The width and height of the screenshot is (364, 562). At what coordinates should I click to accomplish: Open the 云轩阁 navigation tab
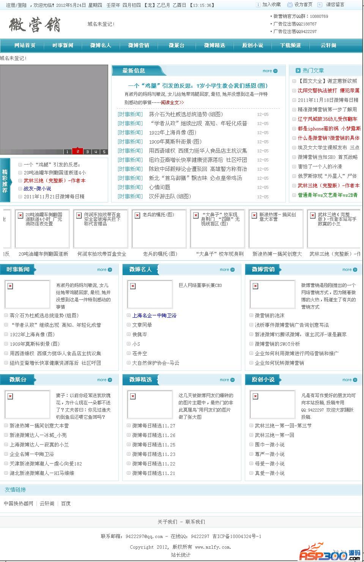click(328, 45)
